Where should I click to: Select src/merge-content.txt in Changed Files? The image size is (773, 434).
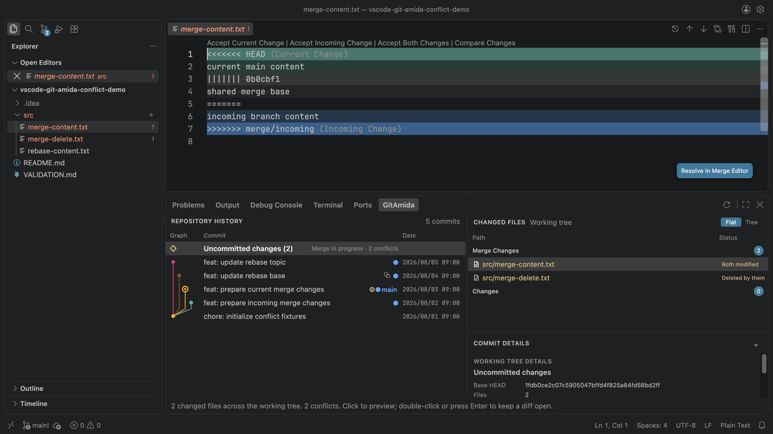618,264
